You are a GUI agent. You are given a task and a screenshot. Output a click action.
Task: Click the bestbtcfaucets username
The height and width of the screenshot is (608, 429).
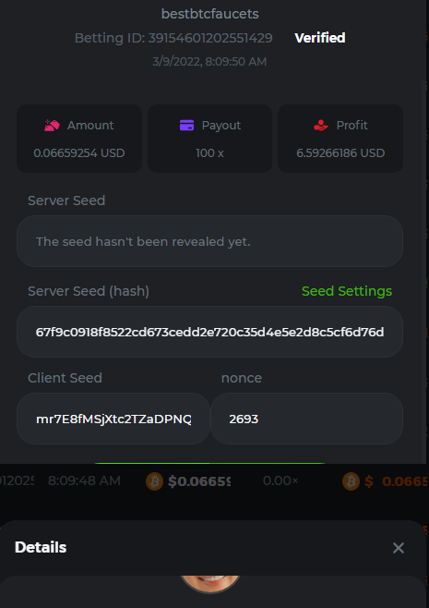209,14
